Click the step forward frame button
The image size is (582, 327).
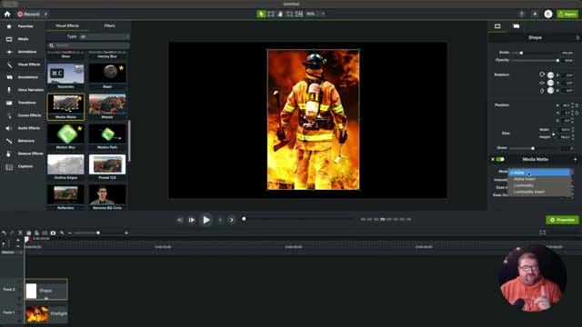click(x=192, y=220)
